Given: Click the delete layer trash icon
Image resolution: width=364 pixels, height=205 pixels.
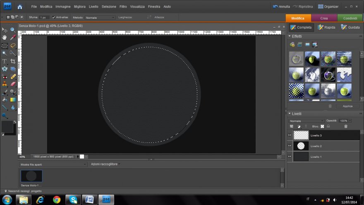Looking at the screenshot, I should tap(346, 126).
